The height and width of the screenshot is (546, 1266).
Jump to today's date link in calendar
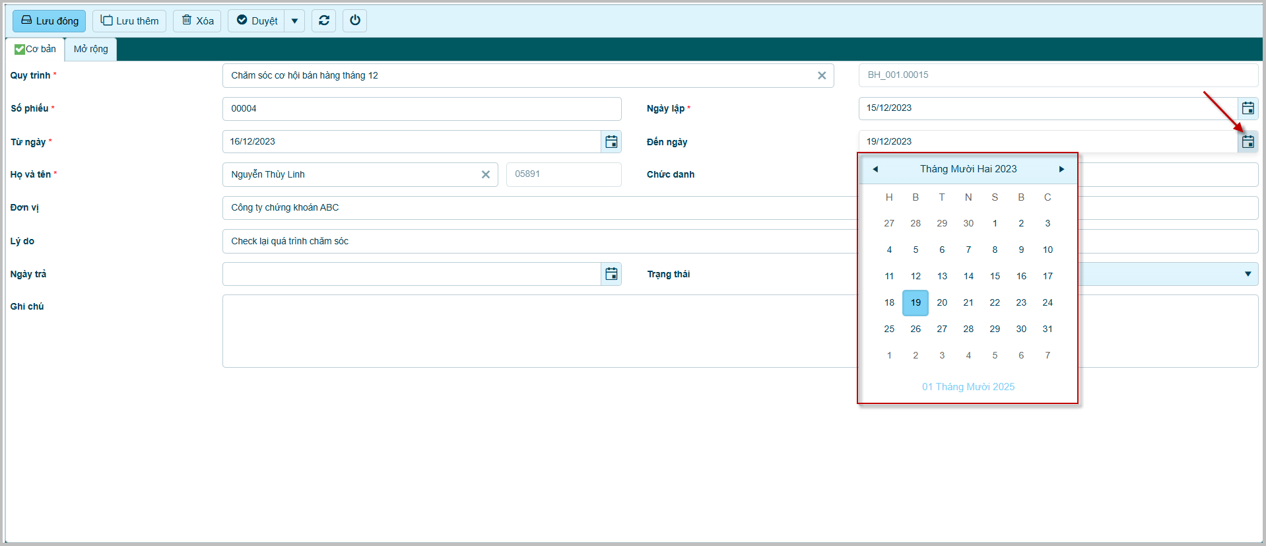968,387
